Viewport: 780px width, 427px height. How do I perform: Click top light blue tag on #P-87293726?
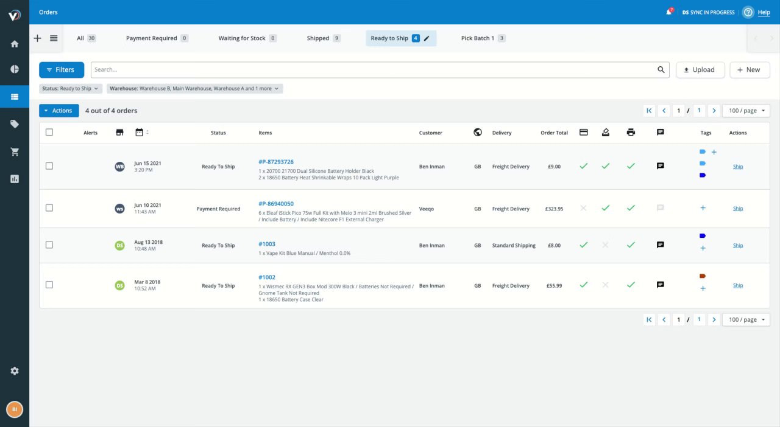(703, 151)
